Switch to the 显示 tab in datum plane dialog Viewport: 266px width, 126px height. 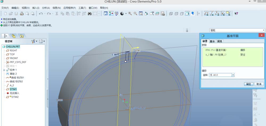(x=212, y=41)
